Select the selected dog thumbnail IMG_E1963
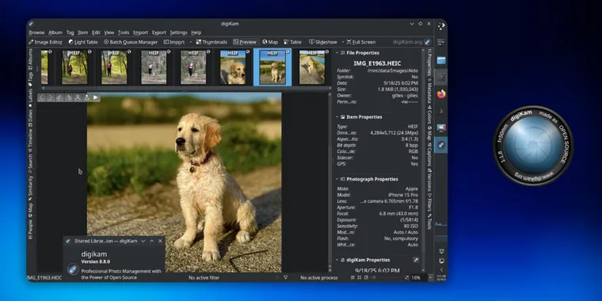 point(272,67)
